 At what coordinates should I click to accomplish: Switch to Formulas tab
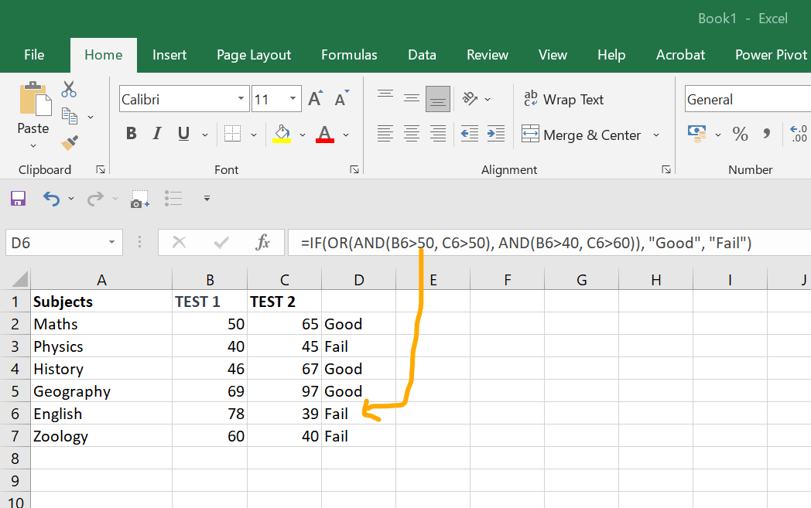click(349, 55)
